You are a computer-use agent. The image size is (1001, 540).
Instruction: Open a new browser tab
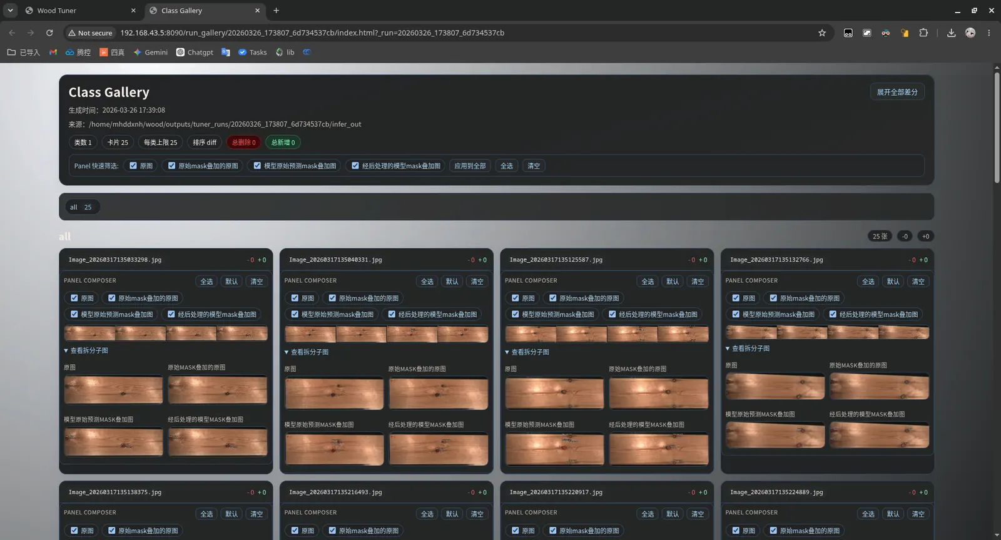tap(277, 11)
